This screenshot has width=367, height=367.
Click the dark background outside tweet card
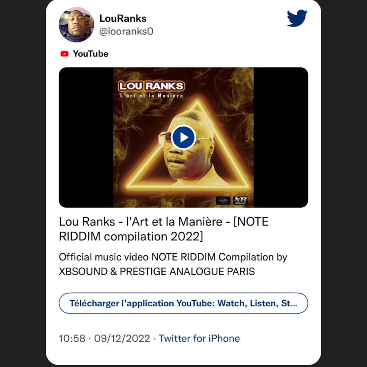pyautogui.click(x=22, y=183)
